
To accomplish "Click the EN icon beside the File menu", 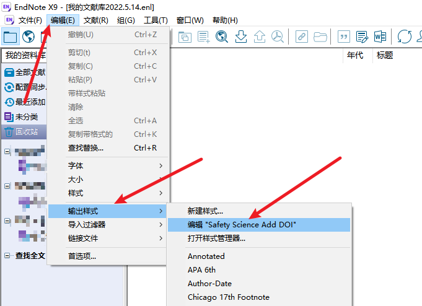I will pos(9,20).
